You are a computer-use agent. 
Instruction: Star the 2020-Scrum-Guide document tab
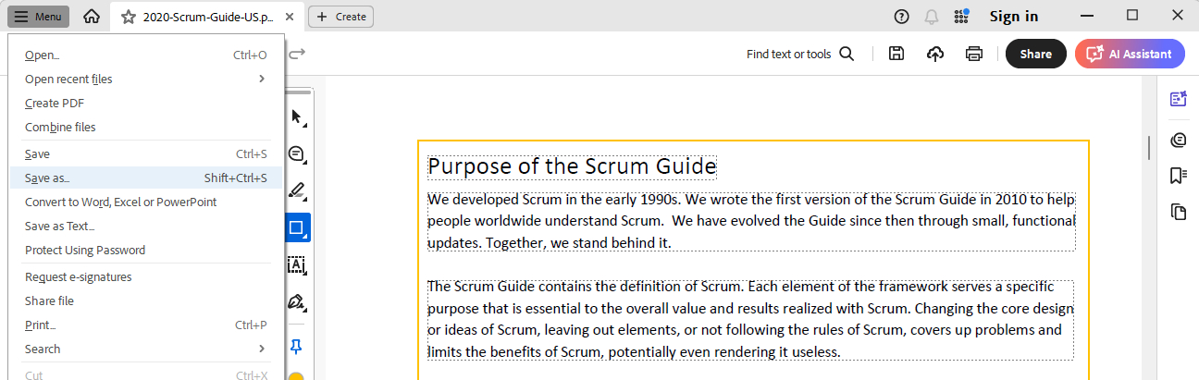129,17
